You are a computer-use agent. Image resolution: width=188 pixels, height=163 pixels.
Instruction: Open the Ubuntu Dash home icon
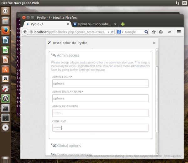pos(5,11)
